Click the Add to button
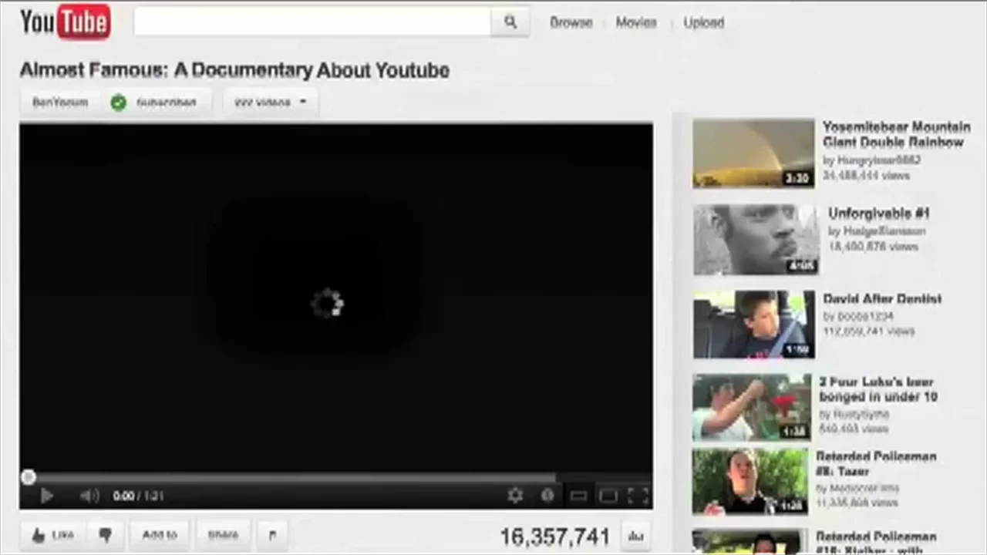The width and height of the screenshot is (987, 555). [x=160, y=535]
